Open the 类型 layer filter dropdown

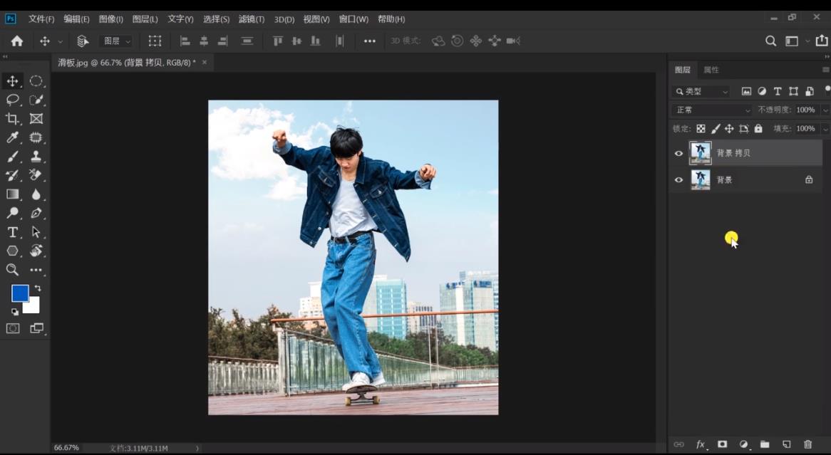click(x=701, y=92)
